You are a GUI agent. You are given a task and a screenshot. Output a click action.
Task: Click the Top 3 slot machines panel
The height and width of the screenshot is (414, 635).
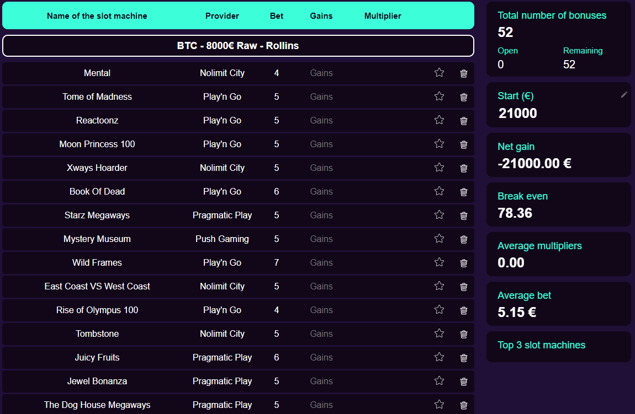click(x=559, y=347)
